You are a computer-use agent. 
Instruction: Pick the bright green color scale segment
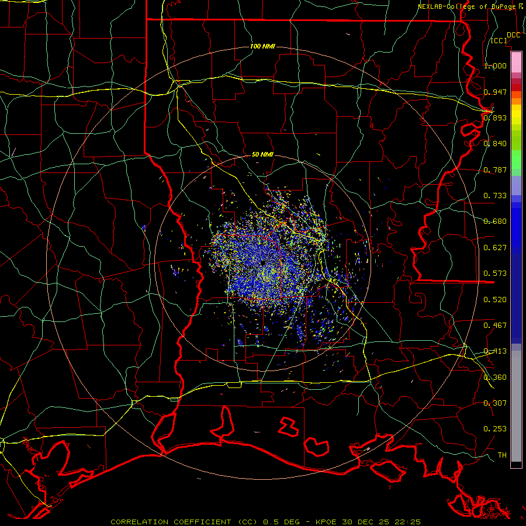pyautogui.click(x=516, y=160)
